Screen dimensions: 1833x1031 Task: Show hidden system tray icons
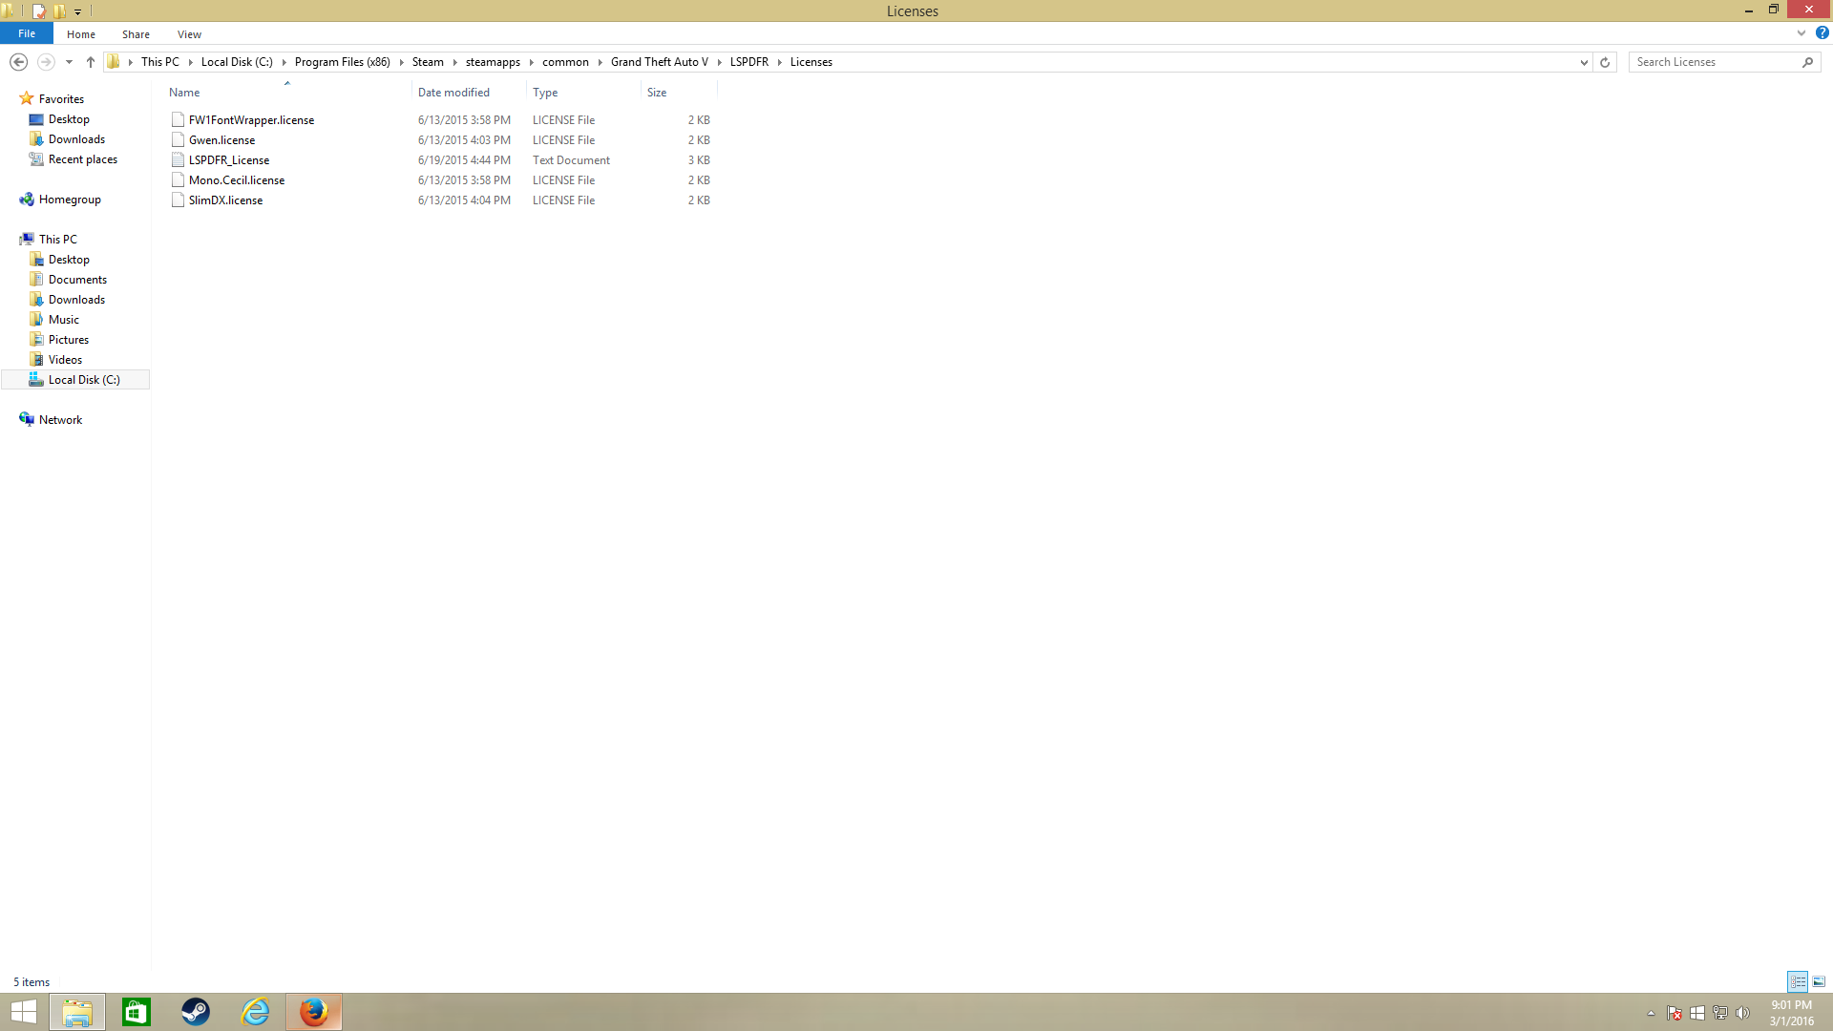coord(1651,1013)
